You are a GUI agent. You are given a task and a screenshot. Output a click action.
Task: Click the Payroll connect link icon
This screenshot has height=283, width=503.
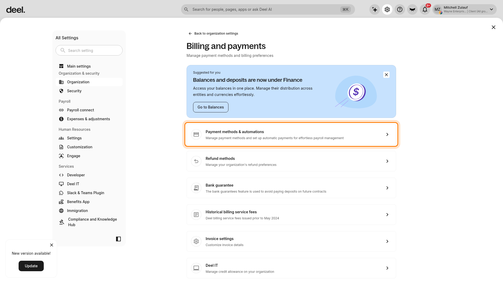click(x=61, y=110)
